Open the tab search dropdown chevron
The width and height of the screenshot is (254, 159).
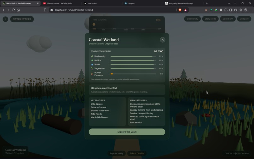coord(229,3)
